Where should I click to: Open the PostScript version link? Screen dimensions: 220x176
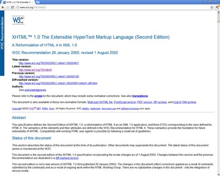125,102
